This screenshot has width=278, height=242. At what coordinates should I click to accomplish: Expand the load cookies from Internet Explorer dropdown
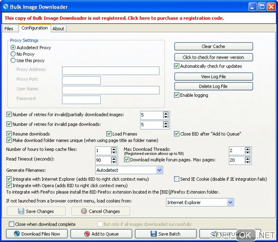(x=230, y=202)
